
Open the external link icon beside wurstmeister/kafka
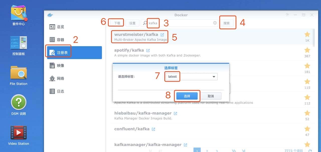point(162,35)
